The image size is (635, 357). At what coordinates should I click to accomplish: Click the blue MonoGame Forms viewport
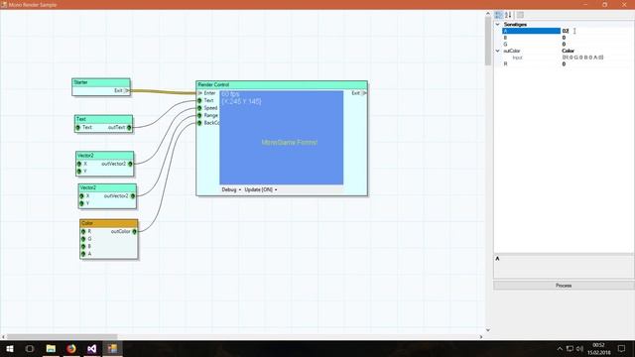tap(282, 138)
